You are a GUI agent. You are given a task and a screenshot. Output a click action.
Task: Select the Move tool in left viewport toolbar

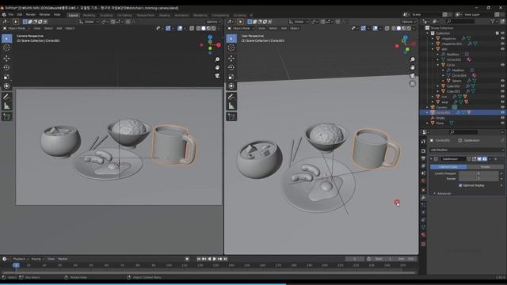pyautogui.click(x=6, y=59)
